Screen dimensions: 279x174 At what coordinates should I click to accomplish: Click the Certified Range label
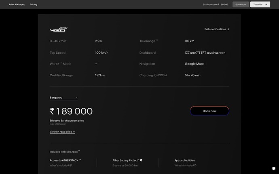(61, 75)
